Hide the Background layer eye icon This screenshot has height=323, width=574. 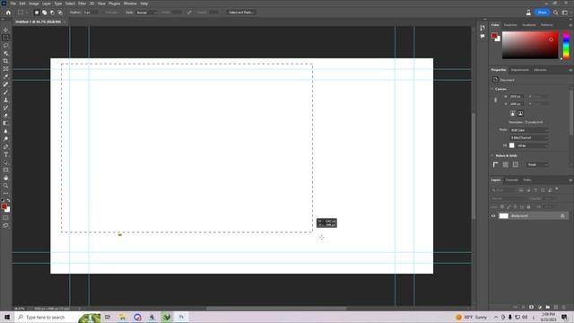point(493,216)
